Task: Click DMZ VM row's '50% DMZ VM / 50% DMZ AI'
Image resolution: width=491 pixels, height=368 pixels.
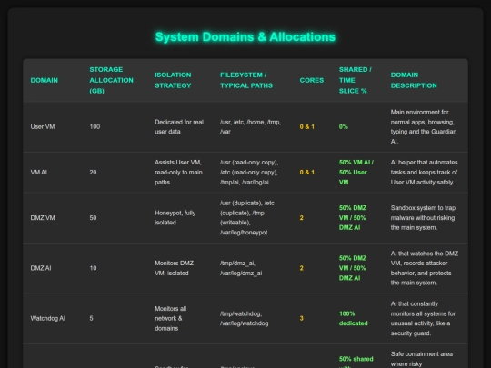Action: [x=353, y=218]
